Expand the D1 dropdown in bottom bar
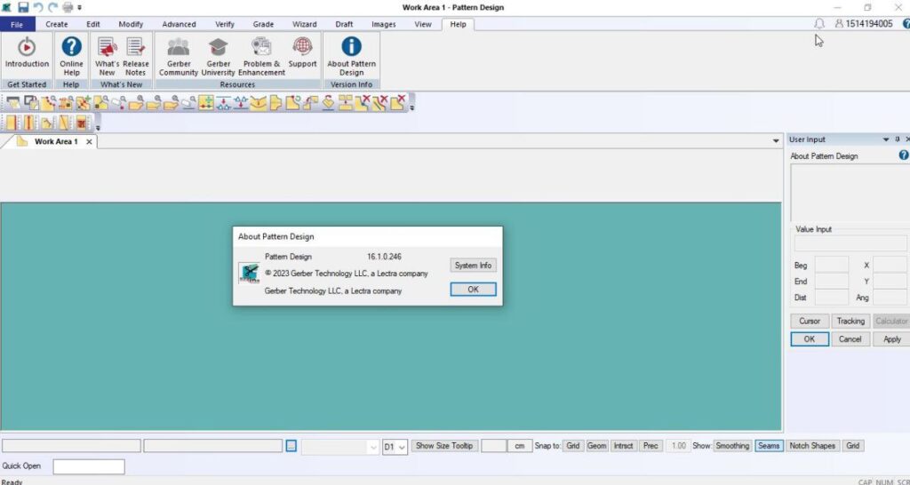 coord(403,447)
